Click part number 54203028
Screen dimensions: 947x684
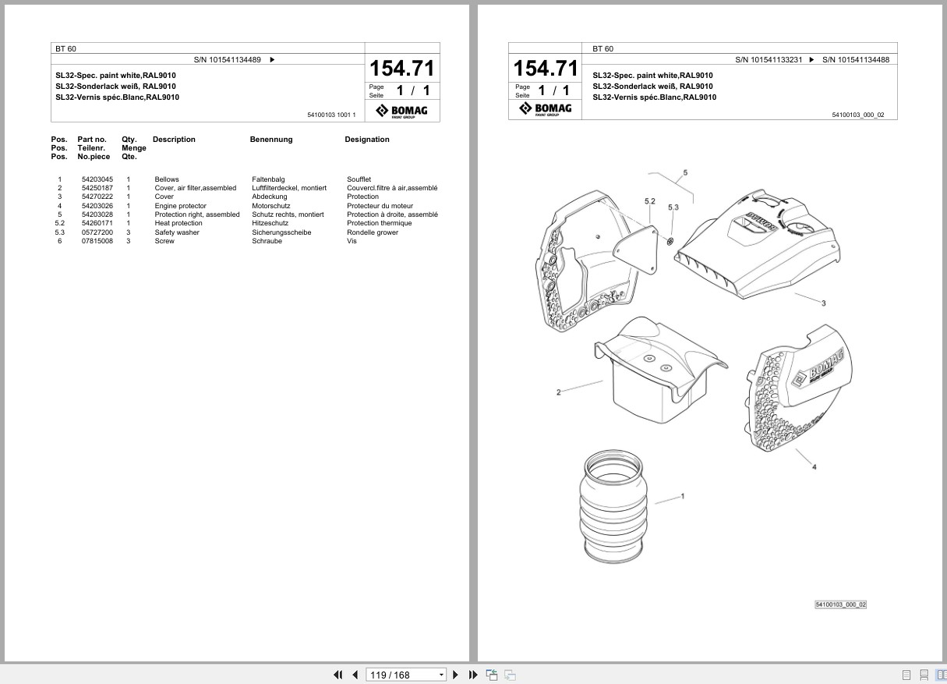coord(97,214)
